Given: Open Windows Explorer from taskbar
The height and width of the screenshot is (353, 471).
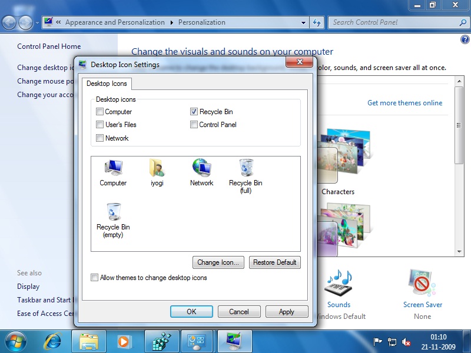Looking at the screenshot, I should coord(89,342).
